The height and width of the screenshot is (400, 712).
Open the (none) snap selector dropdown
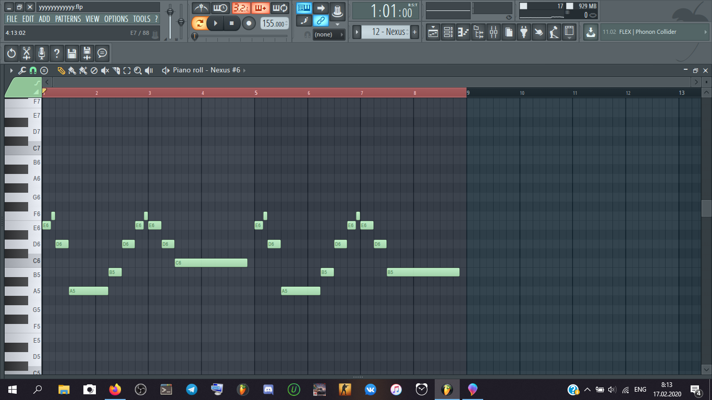328,34
